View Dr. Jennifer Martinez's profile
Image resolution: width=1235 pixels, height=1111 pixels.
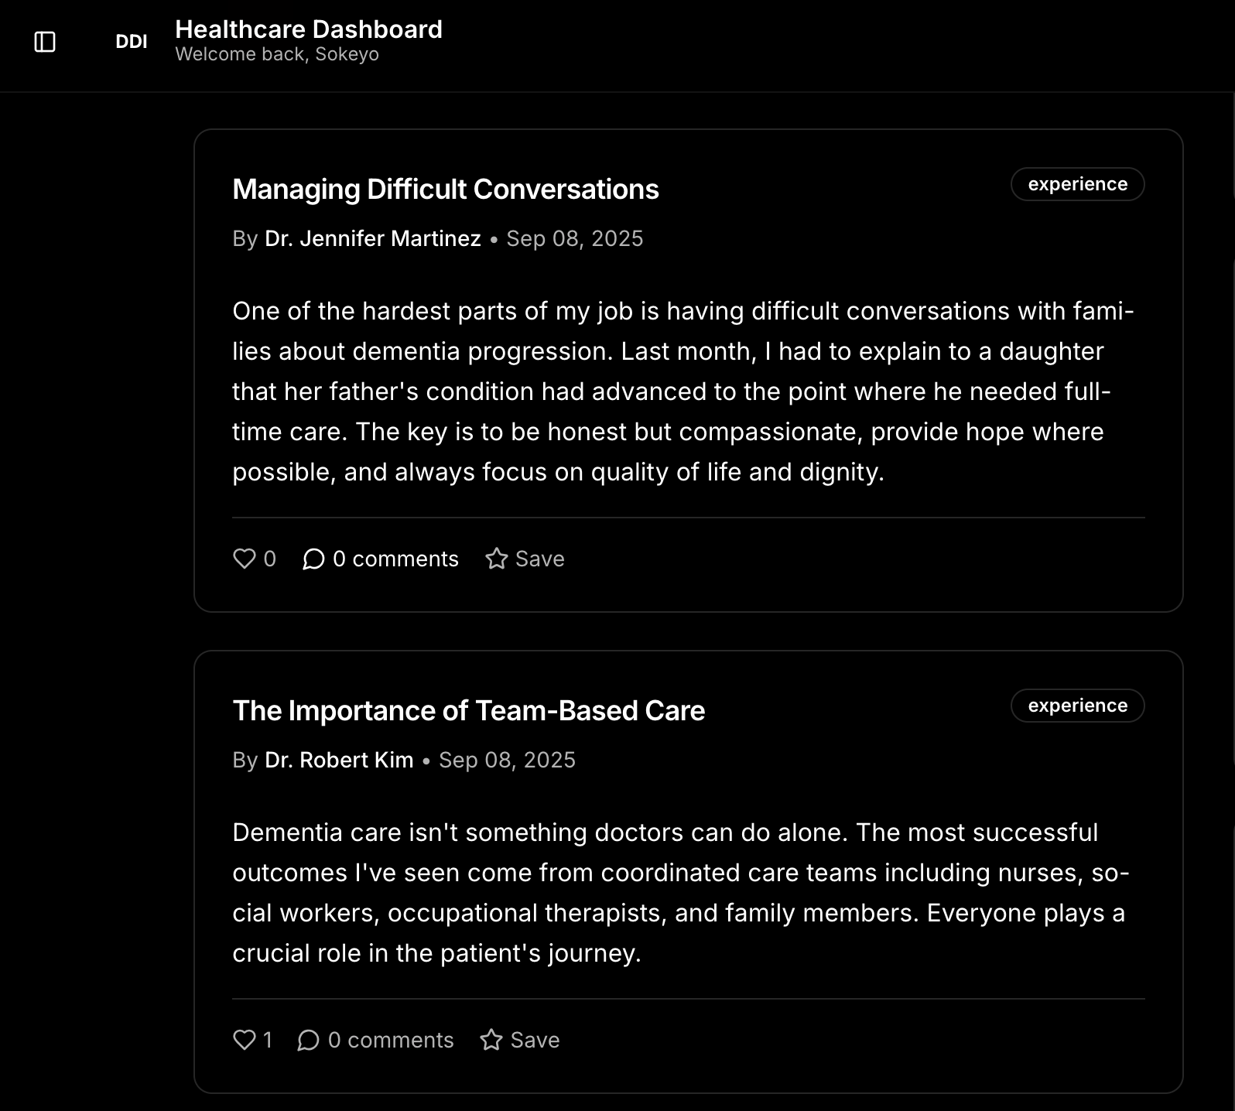[373, 238]
